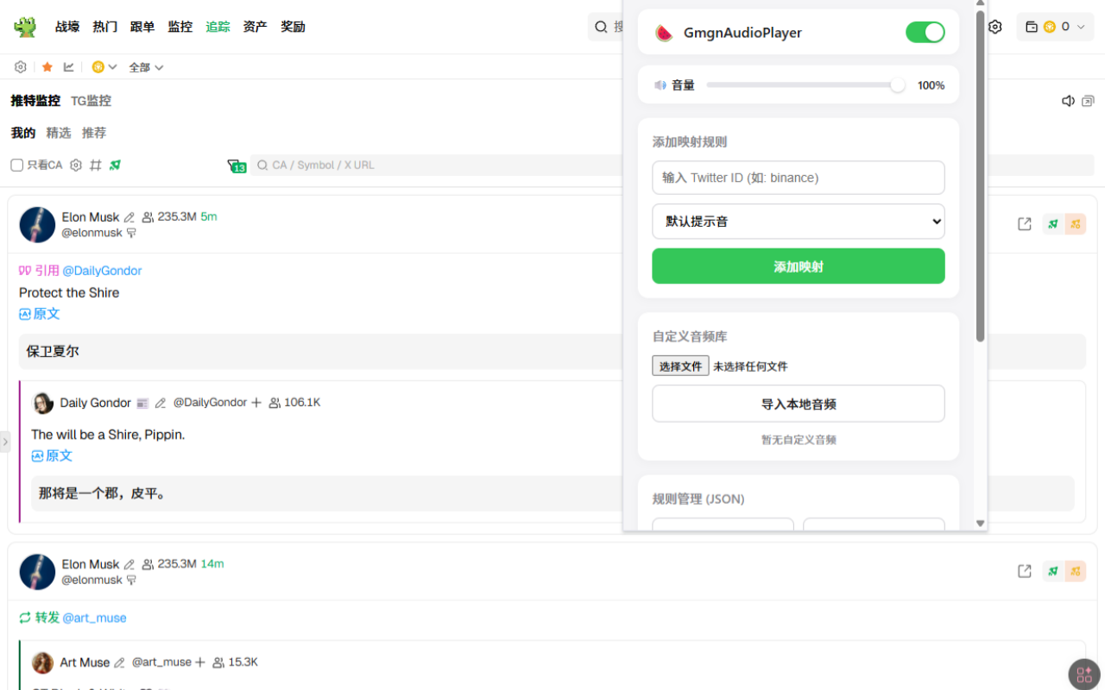
Task: Show 原文 under Protect the Shire
Action: (40, 314)
